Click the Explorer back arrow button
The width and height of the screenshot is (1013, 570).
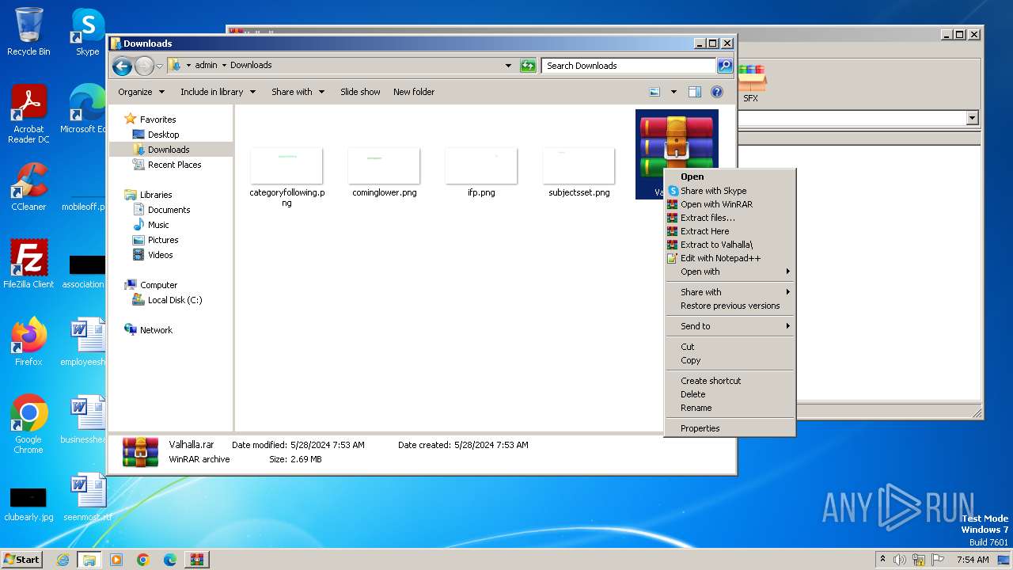[x=122, y=66]
